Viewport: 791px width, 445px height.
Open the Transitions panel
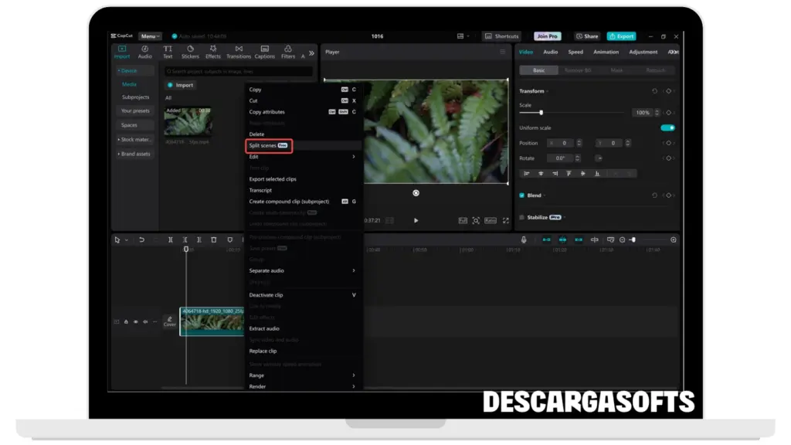[x=238, y=52]
